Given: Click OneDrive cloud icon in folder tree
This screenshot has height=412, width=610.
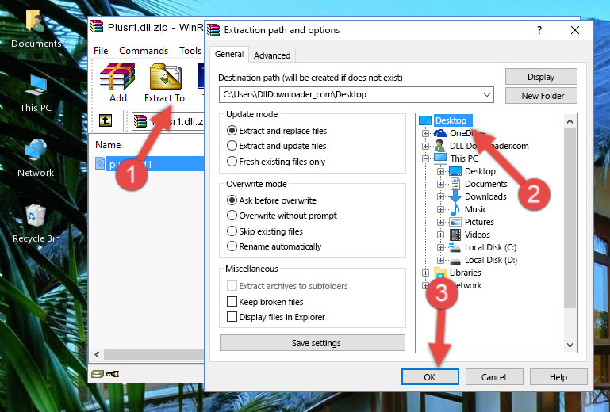Looking at the screenshot, I should coord(440,133).
